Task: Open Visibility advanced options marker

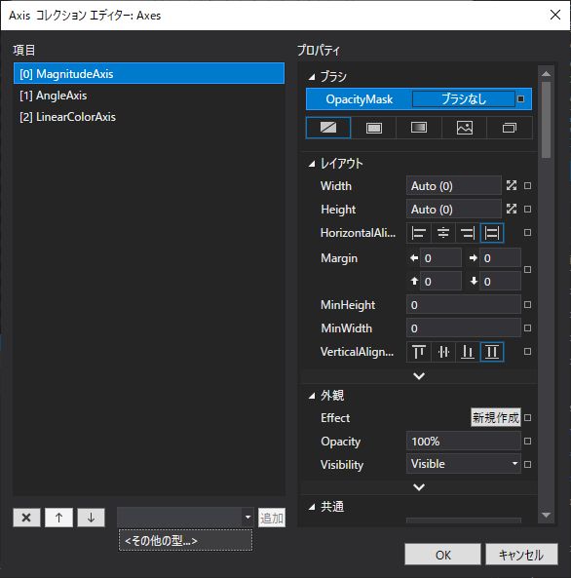Action: [527, 465]
